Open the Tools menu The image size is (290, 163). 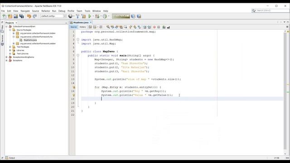[x=87, y=11]
